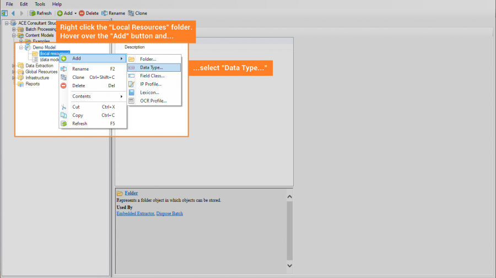Viewport: 496px width, 278px height.
Task: Click the Clone toolbar icon
Action: click(131, 13)
